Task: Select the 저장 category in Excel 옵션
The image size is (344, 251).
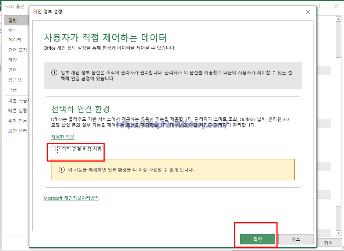Action: coord(17,60)
